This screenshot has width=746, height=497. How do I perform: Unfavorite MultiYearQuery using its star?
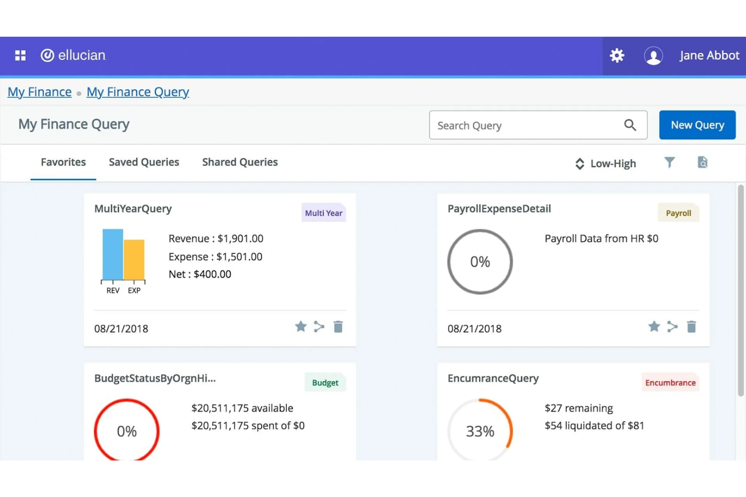[x=301, y=327]
